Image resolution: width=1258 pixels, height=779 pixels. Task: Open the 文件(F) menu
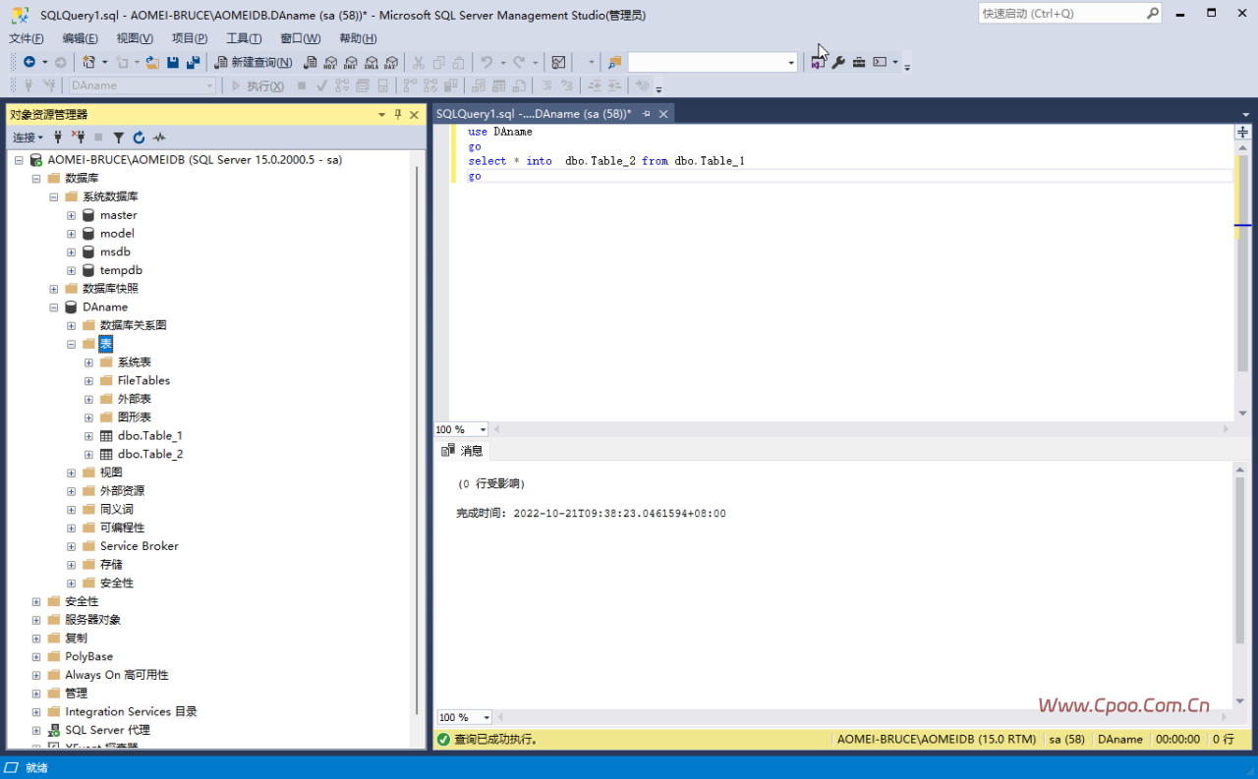(27, 38)
